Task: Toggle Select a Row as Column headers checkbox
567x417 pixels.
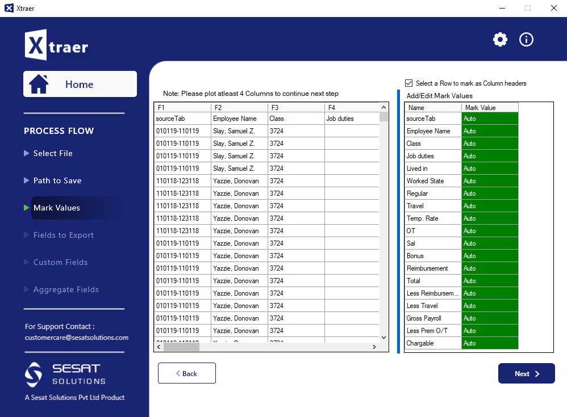Action: tap(409, 83)
